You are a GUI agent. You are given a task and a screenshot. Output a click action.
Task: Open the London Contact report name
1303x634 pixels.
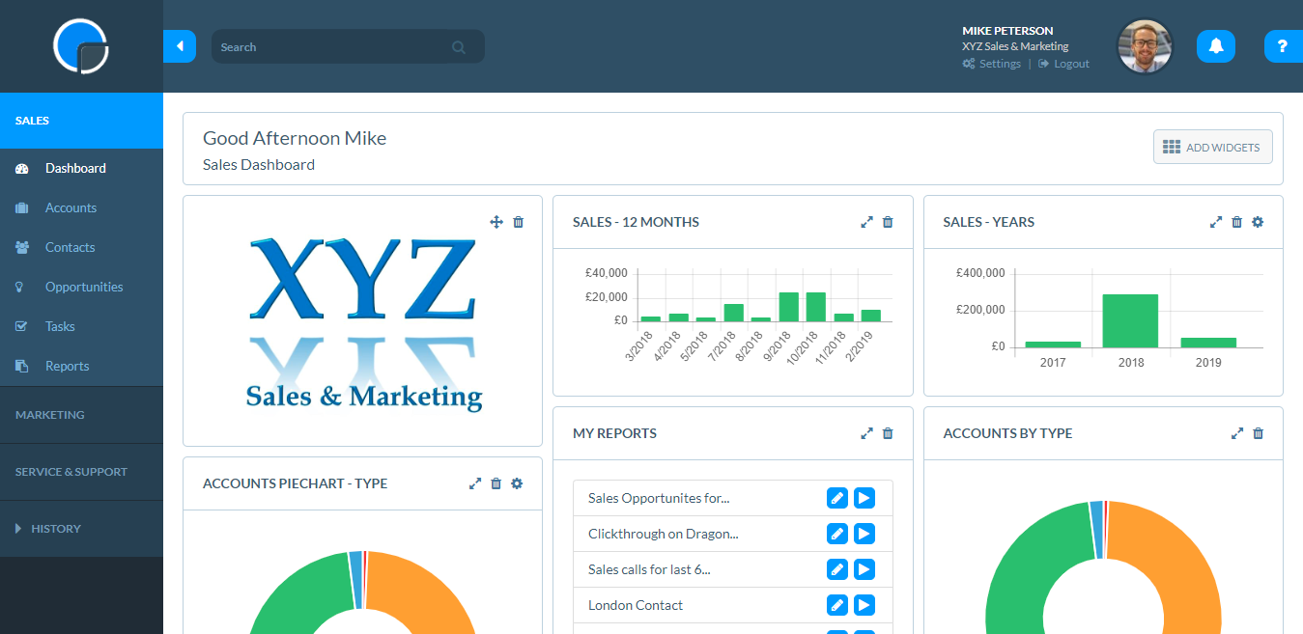pyautogui.click(x=636, y=605)
